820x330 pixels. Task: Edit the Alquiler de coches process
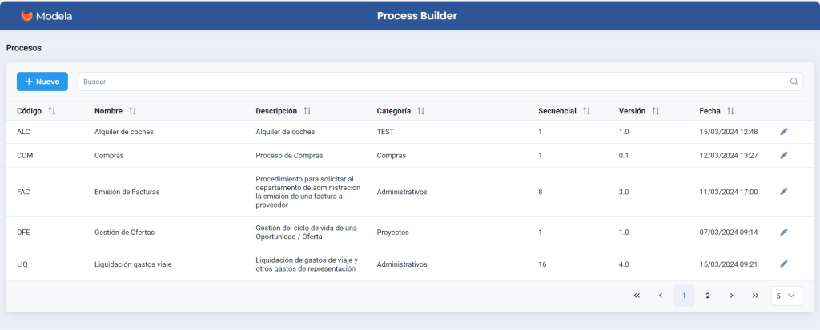point(784,132)
